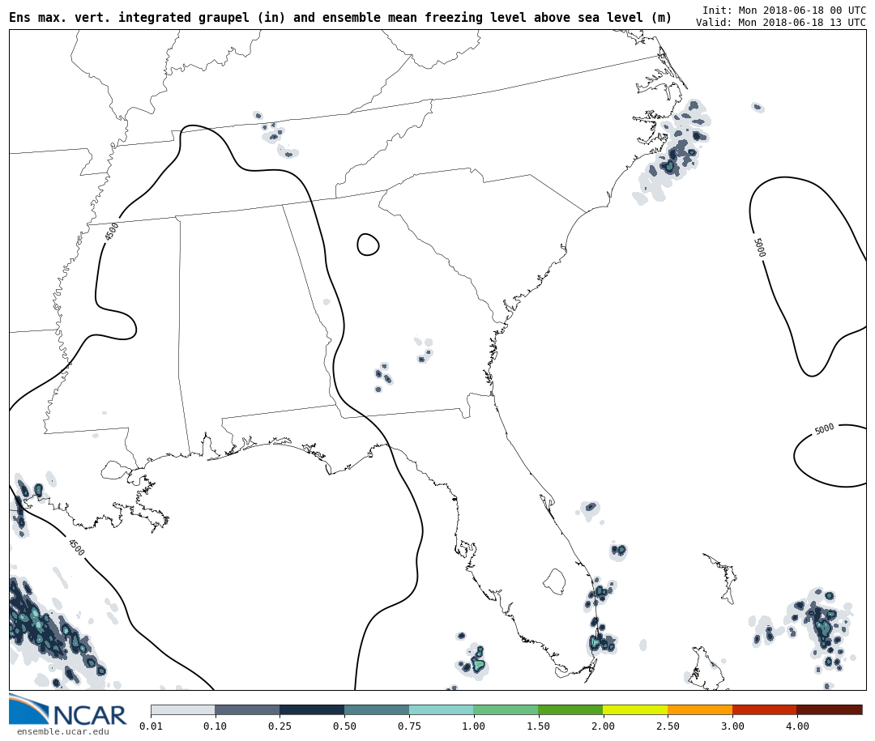The width and height of the screenshot is (875, 741).
Task: Choose the orange 2.50–3.00 colorbar swatch
Action: [700, 709]
